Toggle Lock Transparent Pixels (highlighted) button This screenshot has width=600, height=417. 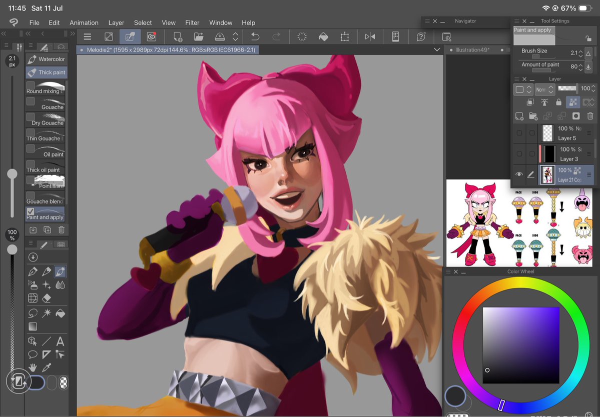(573, 102)
